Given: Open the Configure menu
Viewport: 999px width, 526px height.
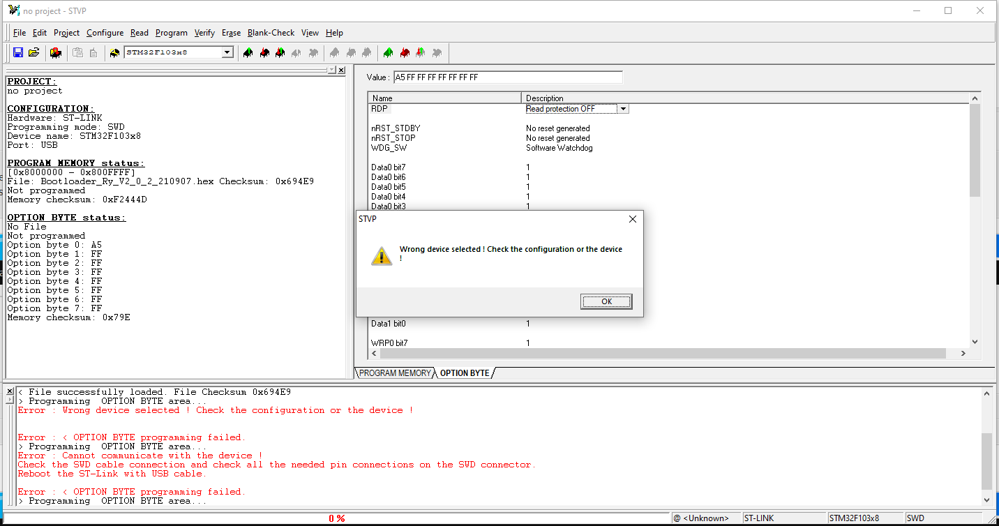Looking at the screenshot, I should [x=105, y=33].
